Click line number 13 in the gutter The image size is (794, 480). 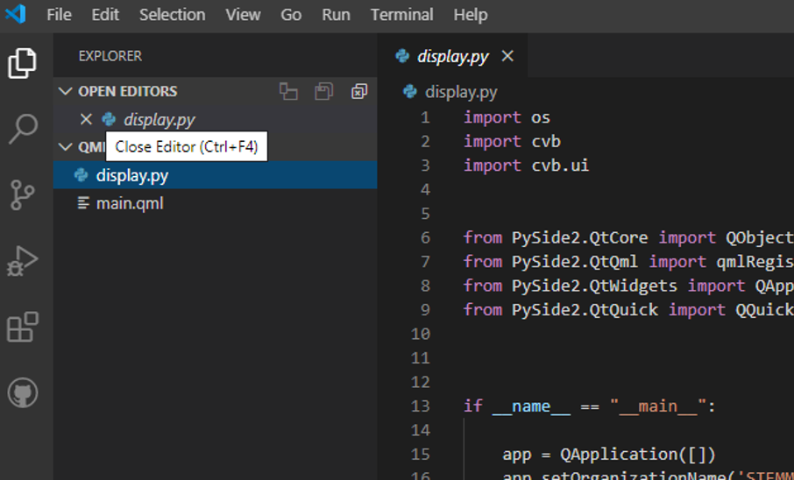(x=421, y=406)
